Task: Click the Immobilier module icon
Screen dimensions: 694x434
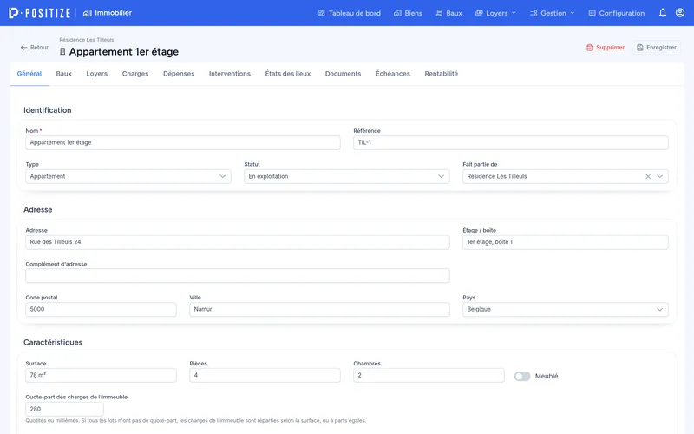Action: tap(88, 13)
